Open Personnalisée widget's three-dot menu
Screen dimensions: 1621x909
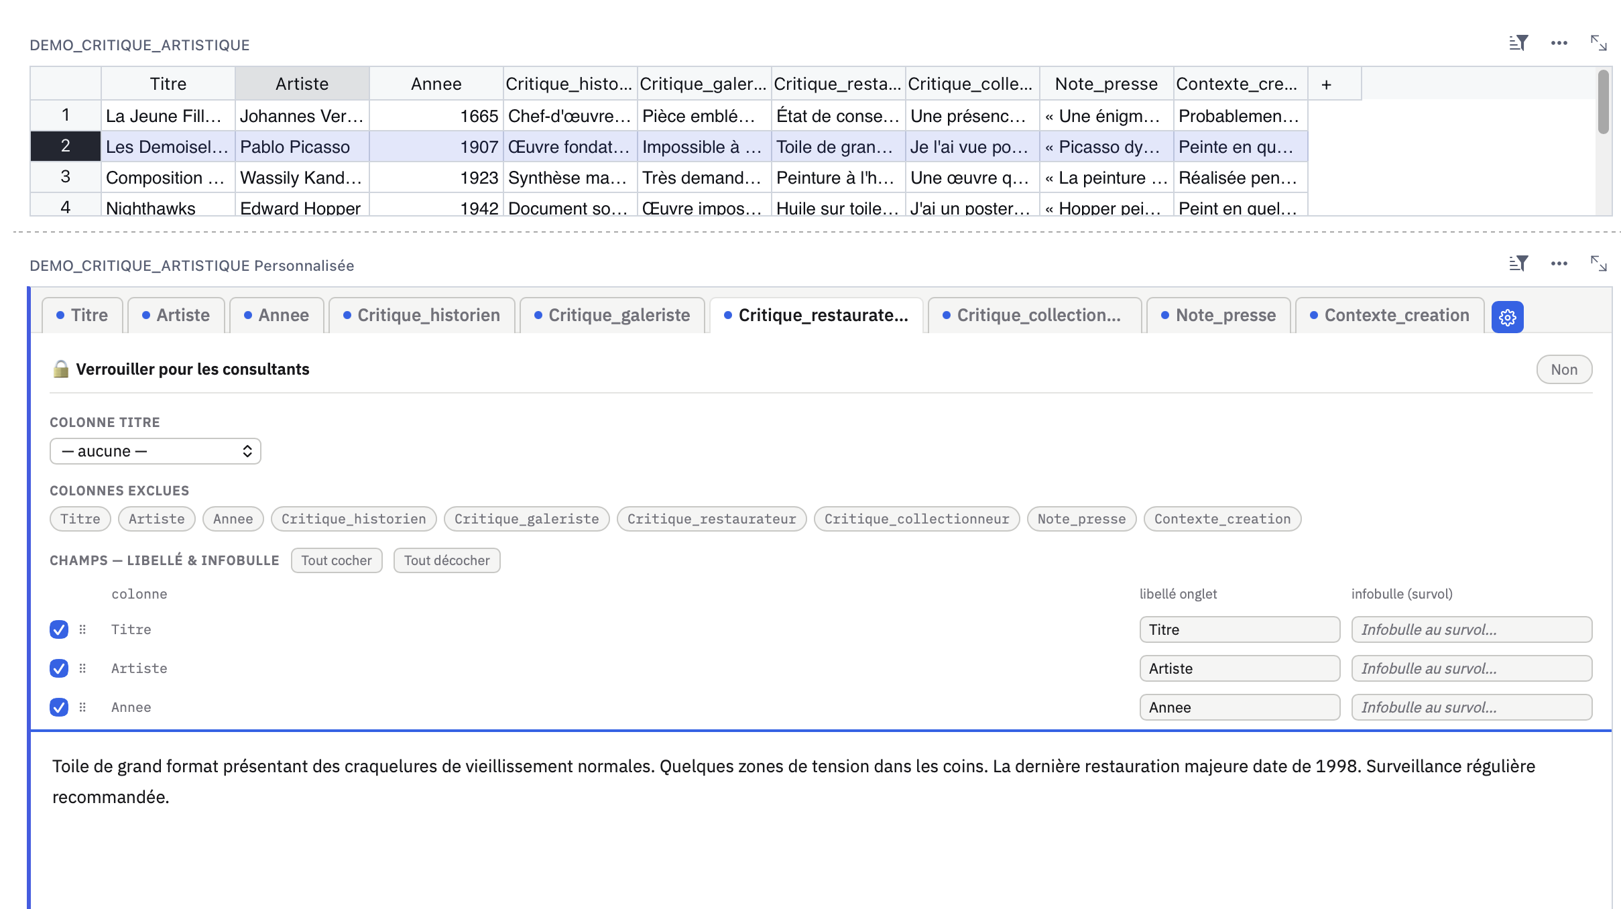tap(1559, 264)
